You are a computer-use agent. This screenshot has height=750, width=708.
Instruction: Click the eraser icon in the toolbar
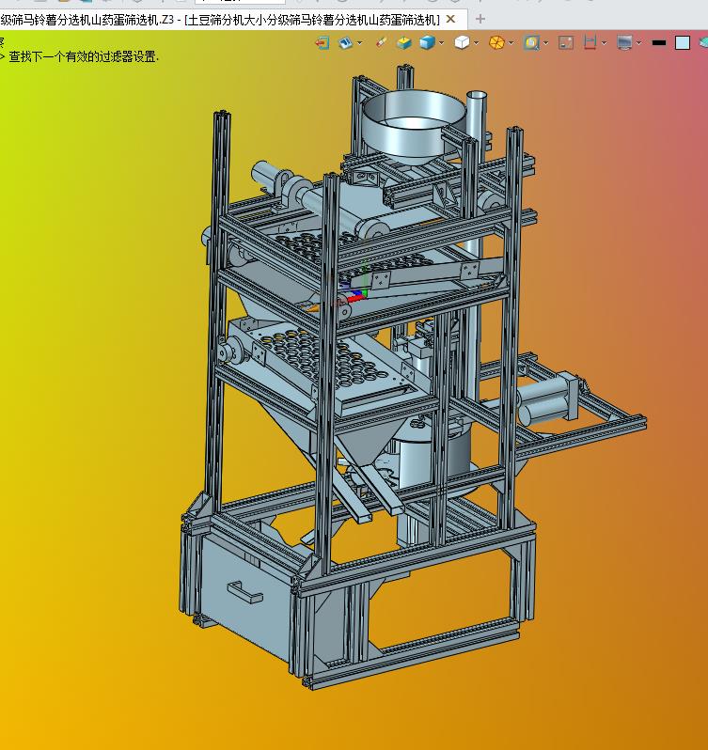coord(381,42)
